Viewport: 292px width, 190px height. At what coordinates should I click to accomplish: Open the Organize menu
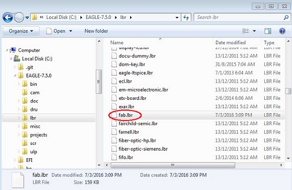pos(21,31)
